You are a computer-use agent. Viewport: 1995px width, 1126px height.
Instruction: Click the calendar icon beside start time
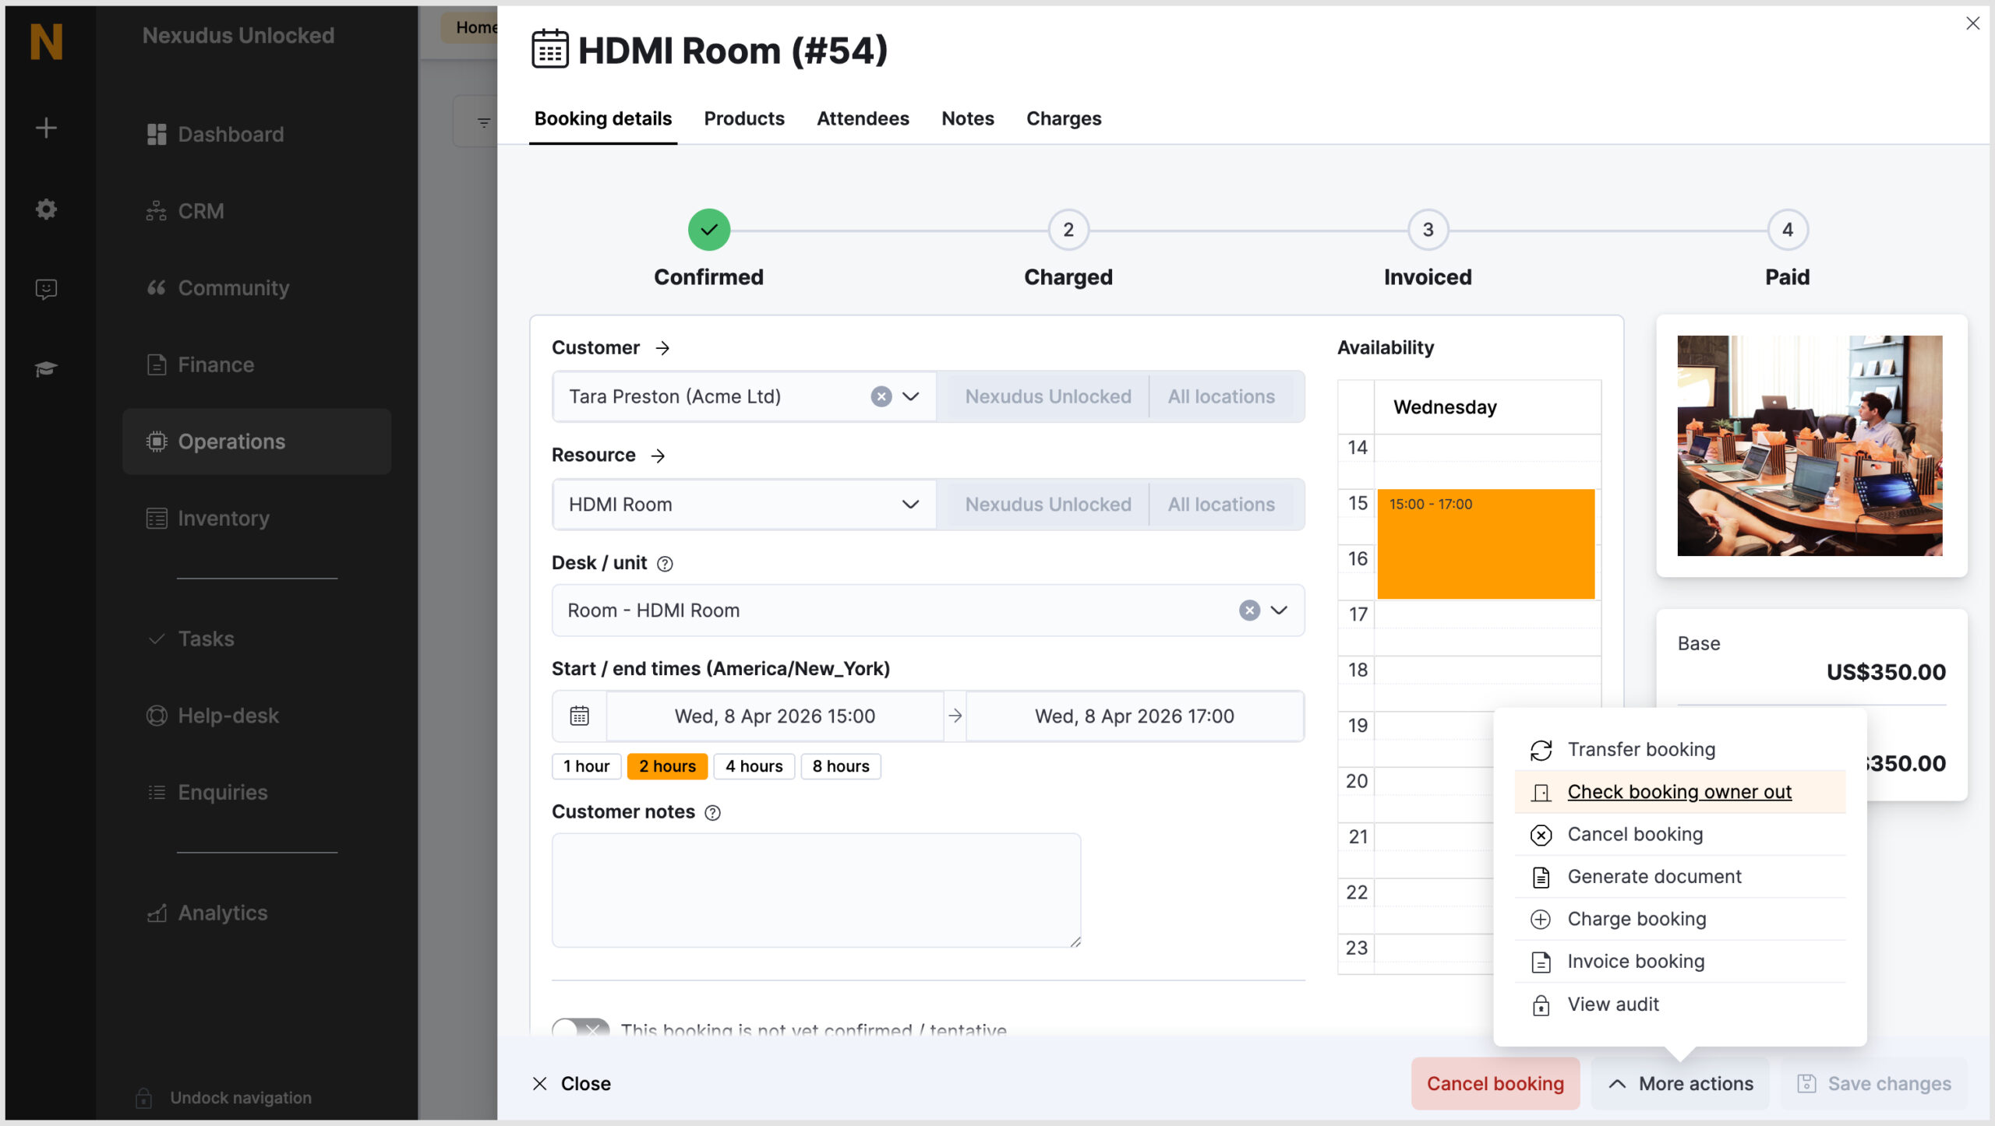click(579, 716)
